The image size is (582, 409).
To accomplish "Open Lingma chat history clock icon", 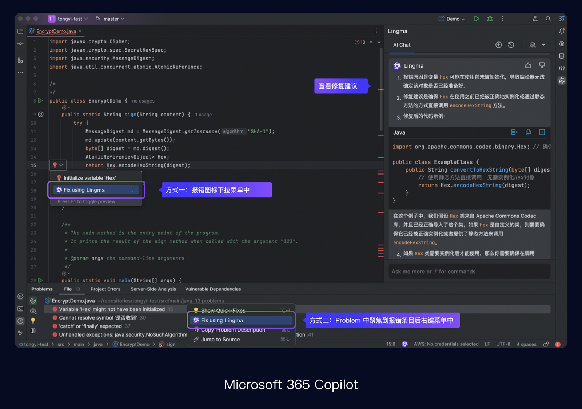I will coord(511,45).
